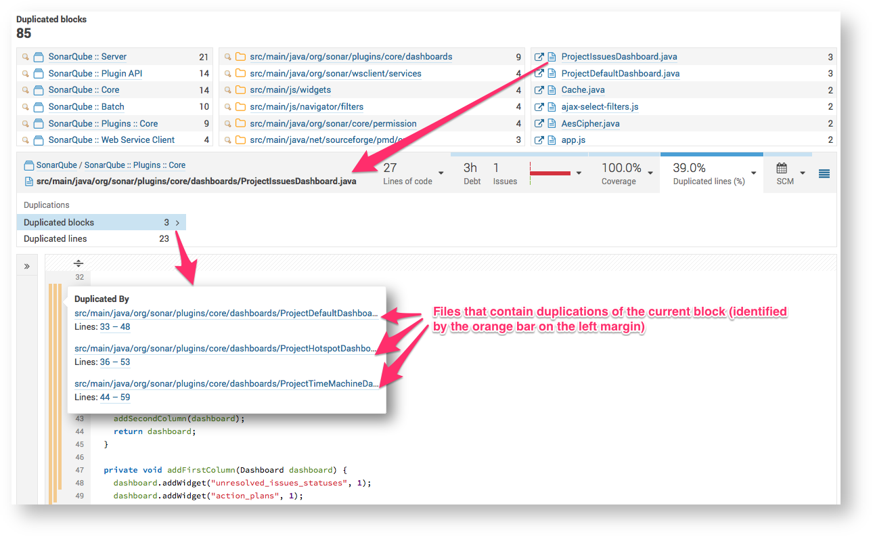The image size is (873, 537).
Task: Click magnifier icon beside navigator/filters folder
Action: click(228, 107)
